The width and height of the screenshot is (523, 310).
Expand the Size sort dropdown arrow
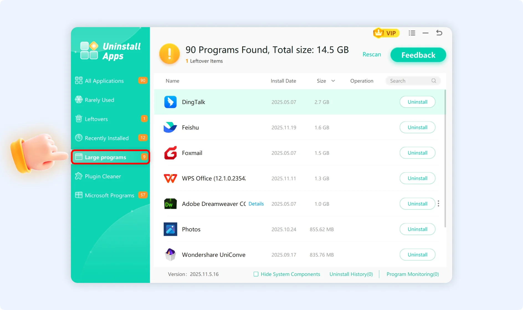(x=333, y=81)
